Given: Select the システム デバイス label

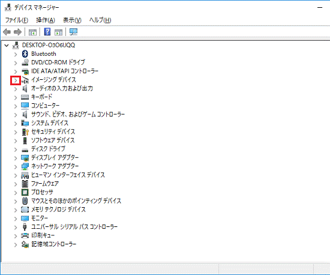Looking at the screenshot, I should coord(50,123).
